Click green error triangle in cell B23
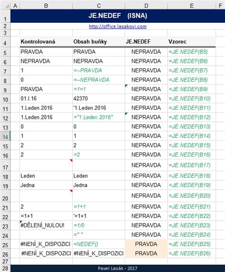 [21, 222]
